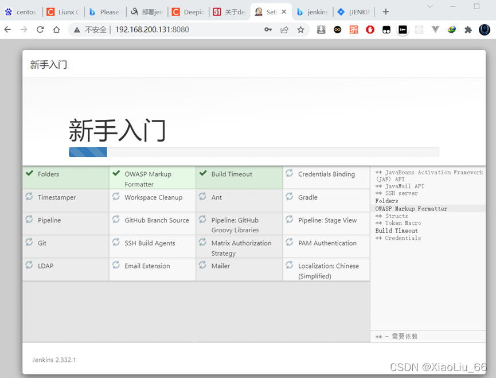Open the colorful globe extension icon

[x=452, y=30]
